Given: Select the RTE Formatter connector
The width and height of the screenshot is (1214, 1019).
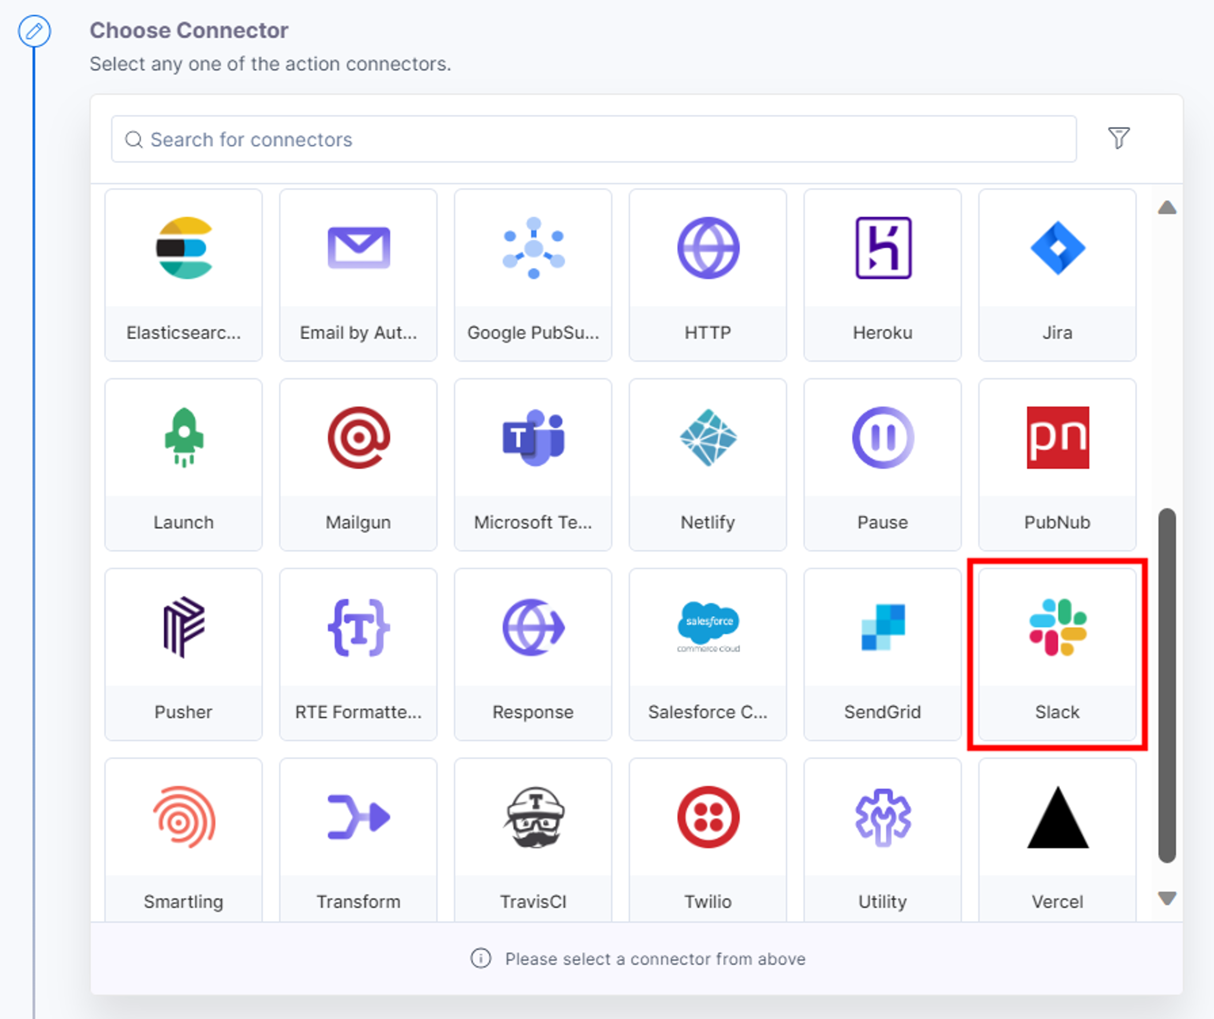Looking at the screenshot, I should pos(359,654).
